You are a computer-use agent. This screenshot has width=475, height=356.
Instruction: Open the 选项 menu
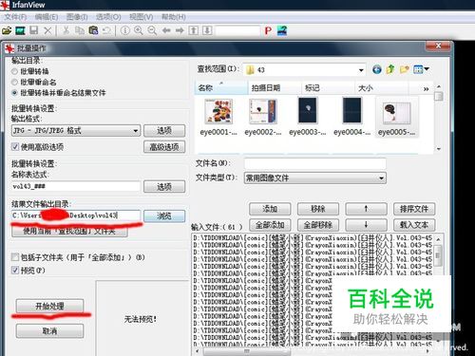click(x=108, y=17)
